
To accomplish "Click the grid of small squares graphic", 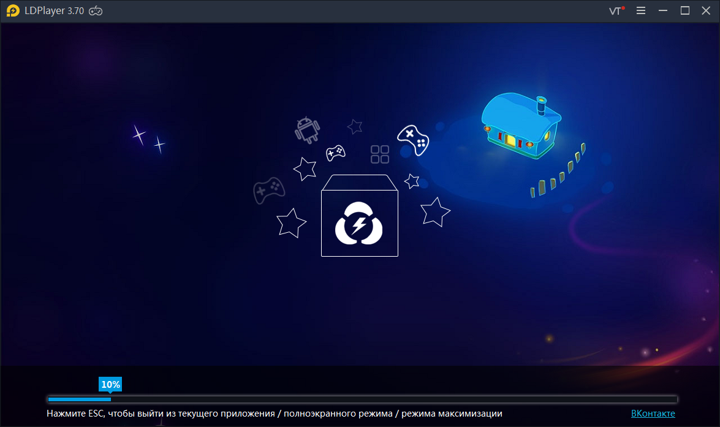I will 380,155.
